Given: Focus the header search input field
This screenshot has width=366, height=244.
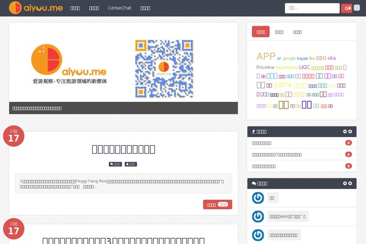Looking at the screenshot, I should [312, 8].
